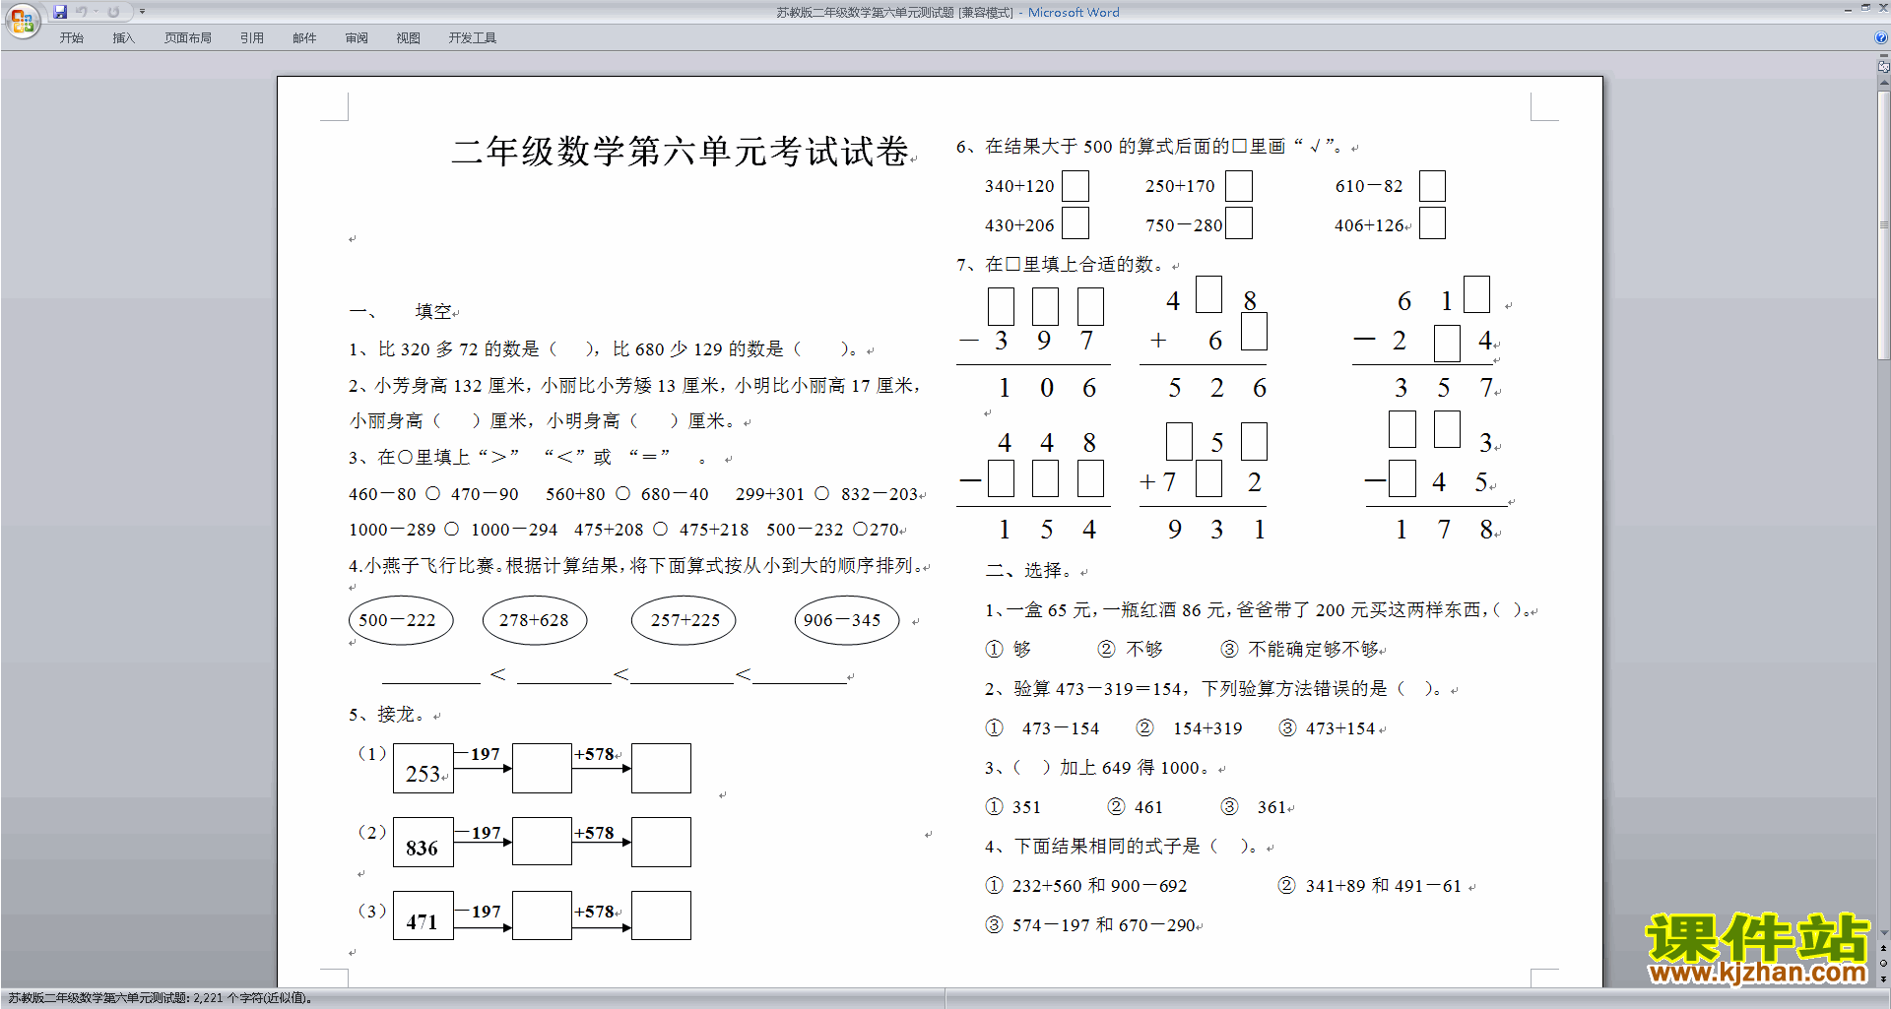Click option ② 154+319

click(1190, 728)
